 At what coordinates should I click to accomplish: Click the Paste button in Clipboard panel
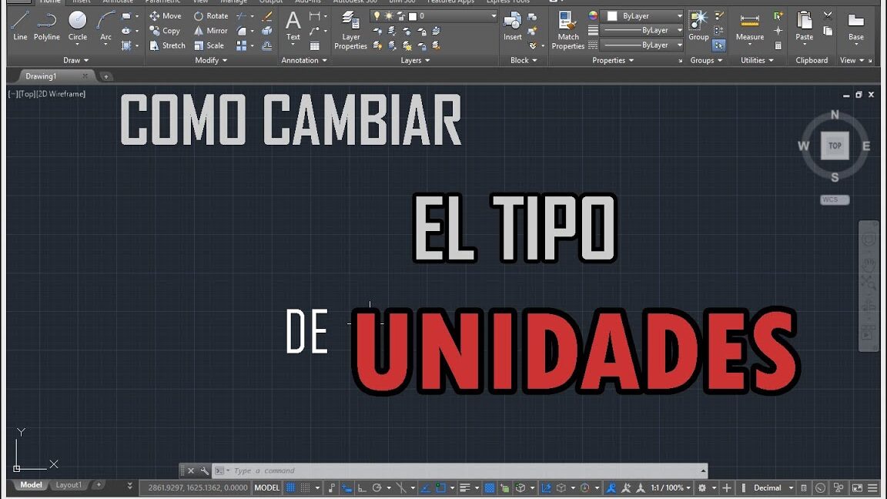[804, 26]
